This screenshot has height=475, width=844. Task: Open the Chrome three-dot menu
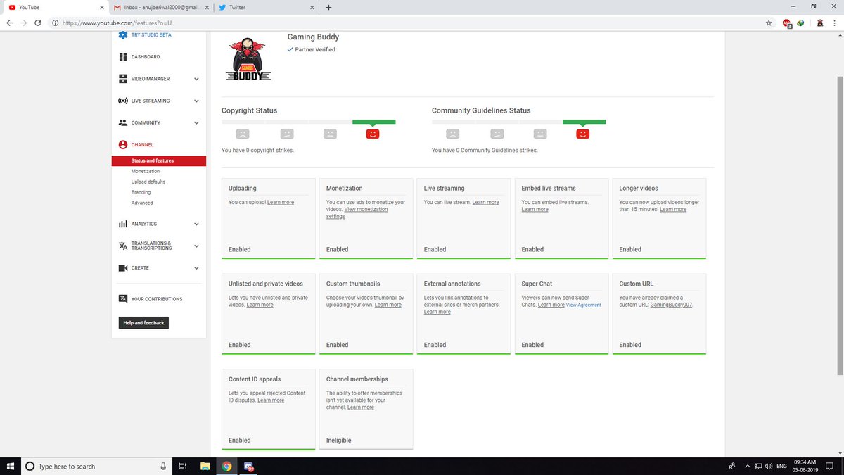(834, 23)
